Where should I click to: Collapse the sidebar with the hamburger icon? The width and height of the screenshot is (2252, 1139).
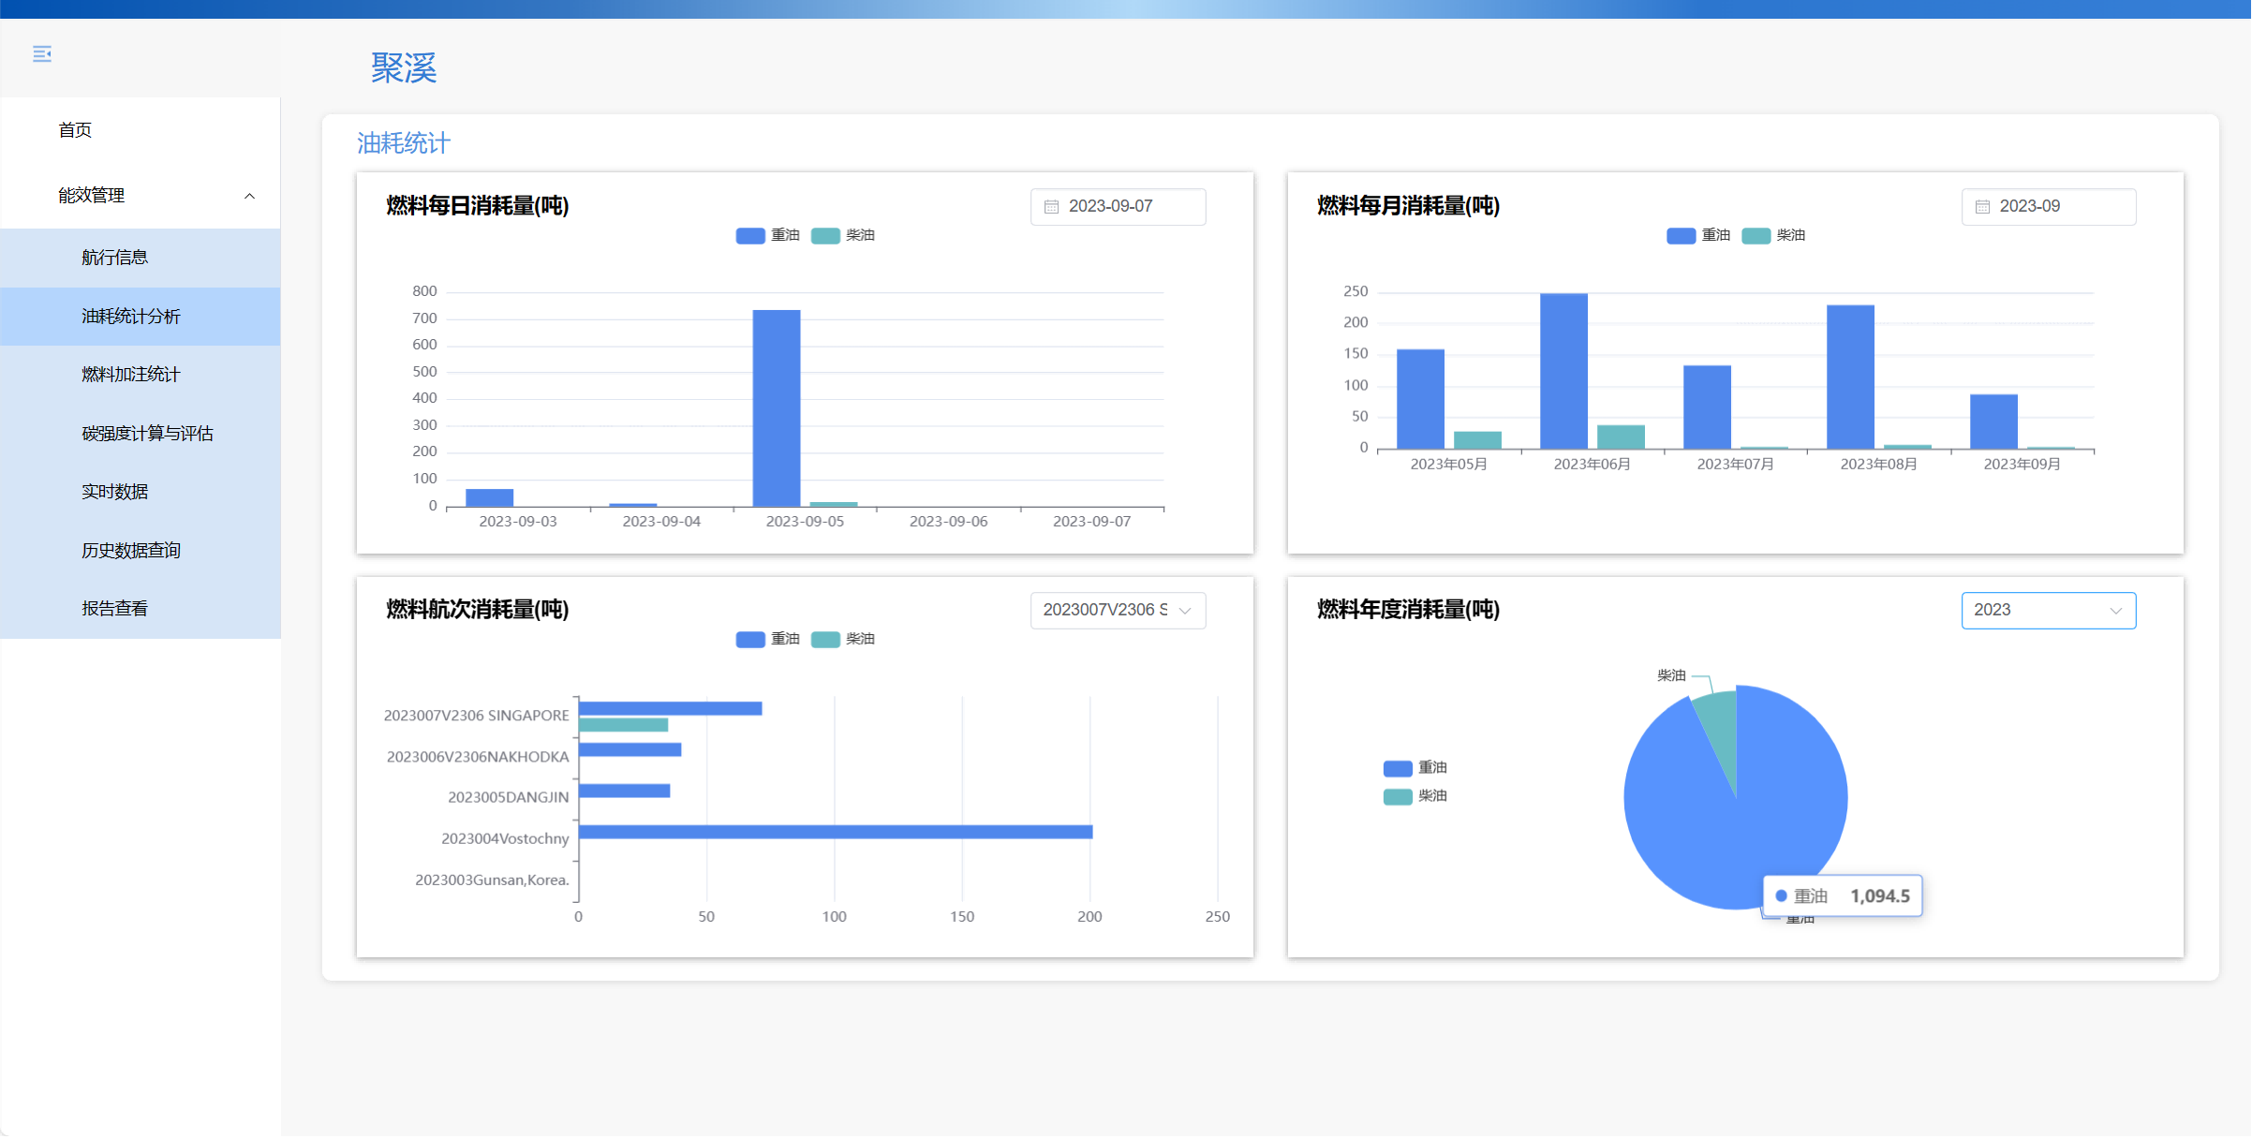tap(42, 54)
